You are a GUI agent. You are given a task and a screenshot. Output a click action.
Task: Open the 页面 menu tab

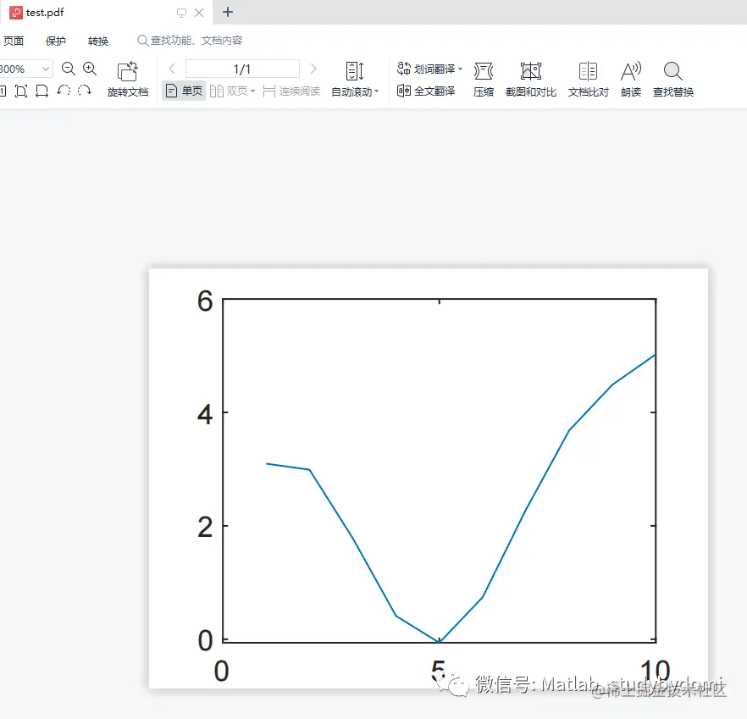14,41
